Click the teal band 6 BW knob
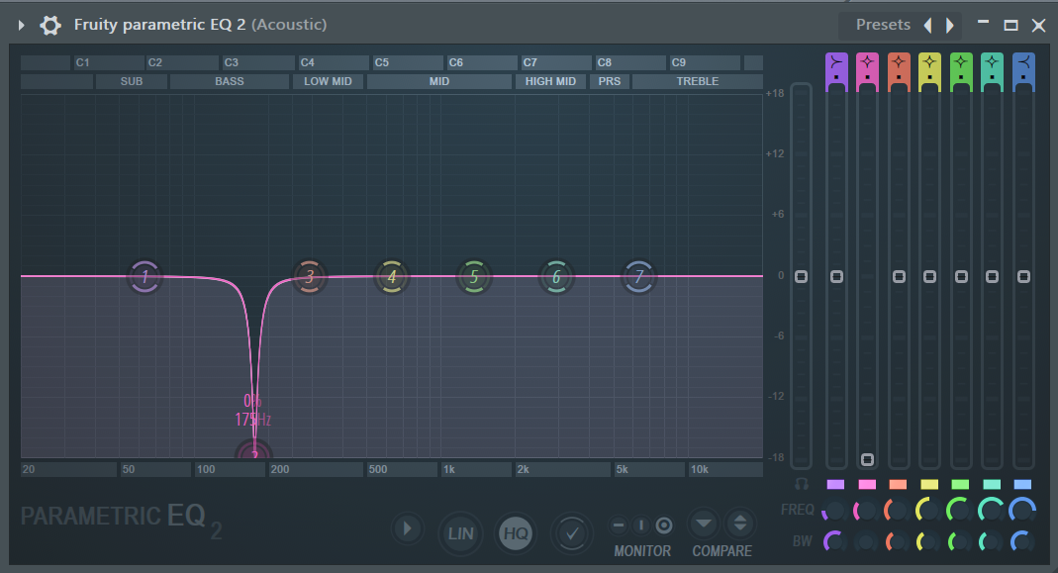Screen dimensions: 1058x573 (x=990, y=541)
